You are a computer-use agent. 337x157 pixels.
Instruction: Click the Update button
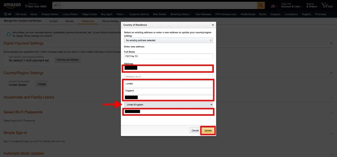click(208, 131)
